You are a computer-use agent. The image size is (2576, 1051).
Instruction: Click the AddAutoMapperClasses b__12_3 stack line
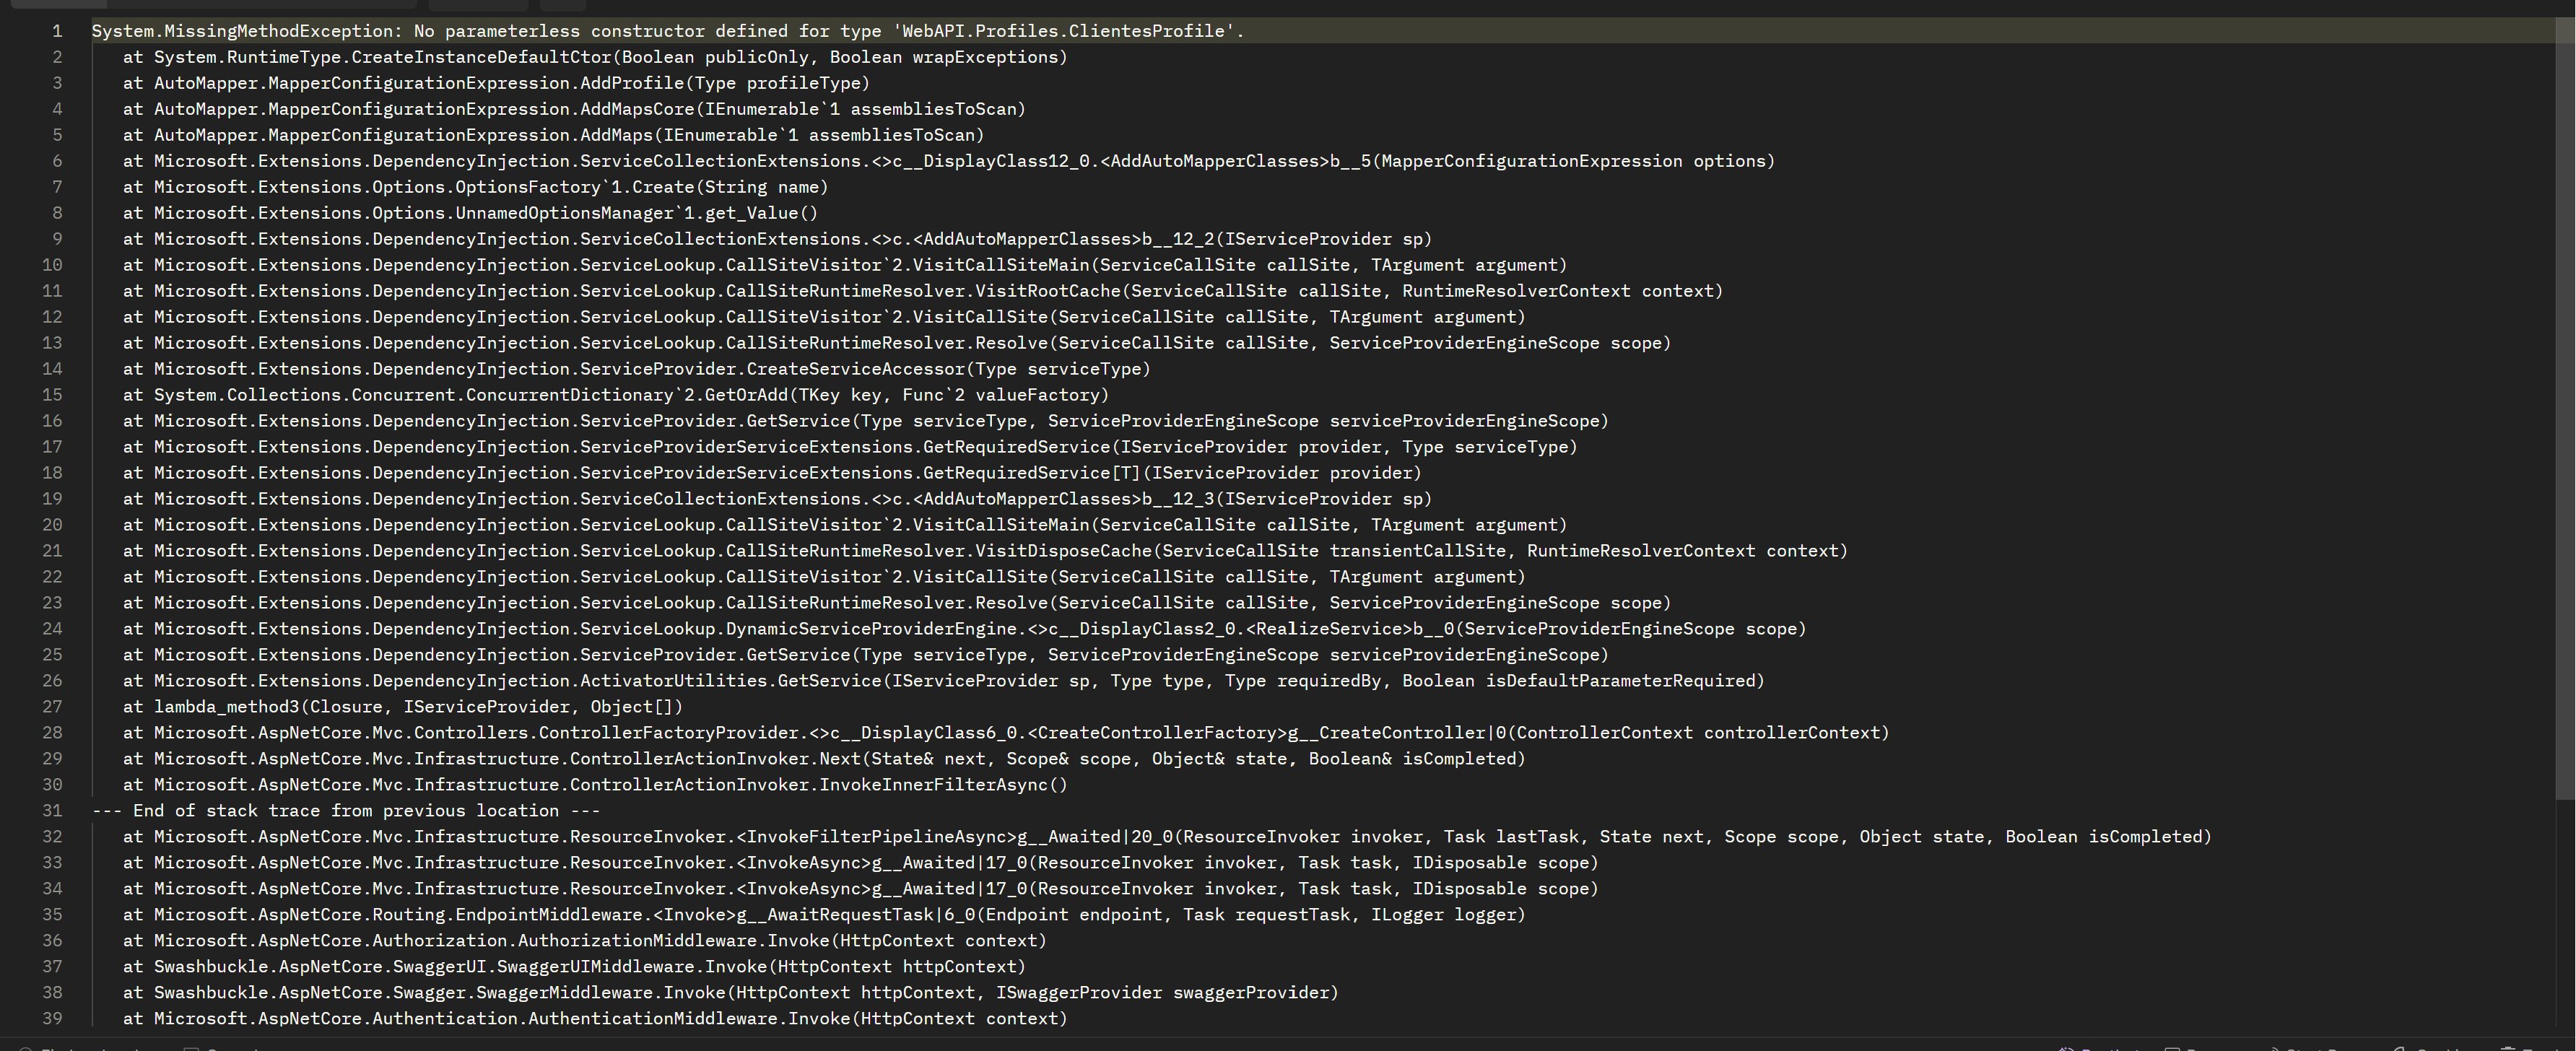(x=777, y=499)
